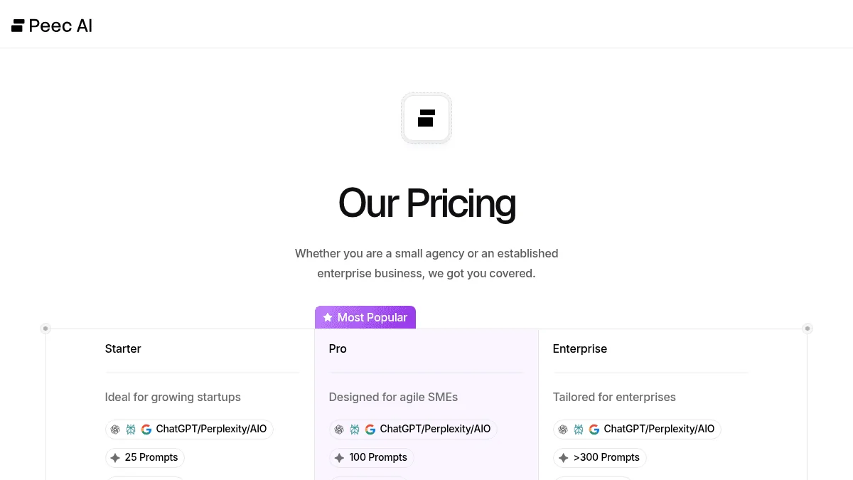Click the sparkle icon beside 100 Prompts
Screen dimensions: 853x480
pyautogui.click(x=339, y=457)
